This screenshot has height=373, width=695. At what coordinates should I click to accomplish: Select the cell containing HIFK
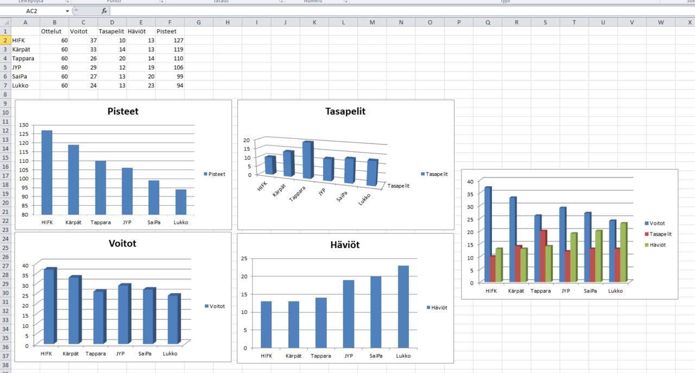pyautogui.click(x=25, y=40)
